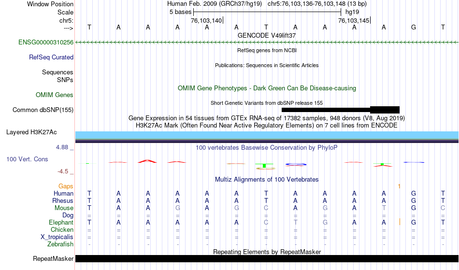Viewport: 459px width, 270px height.
Task: Click the OMIM Genes track label
Action: 54,95
